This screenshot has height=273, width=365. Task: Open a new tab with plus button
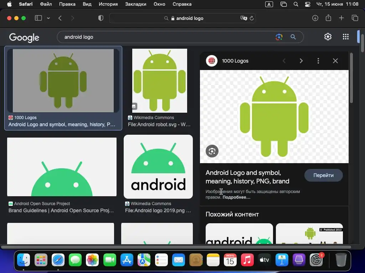(x=341, y=18)
